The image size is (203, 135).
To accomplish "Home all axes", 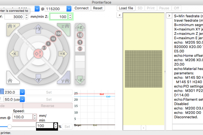I will 12,78.
